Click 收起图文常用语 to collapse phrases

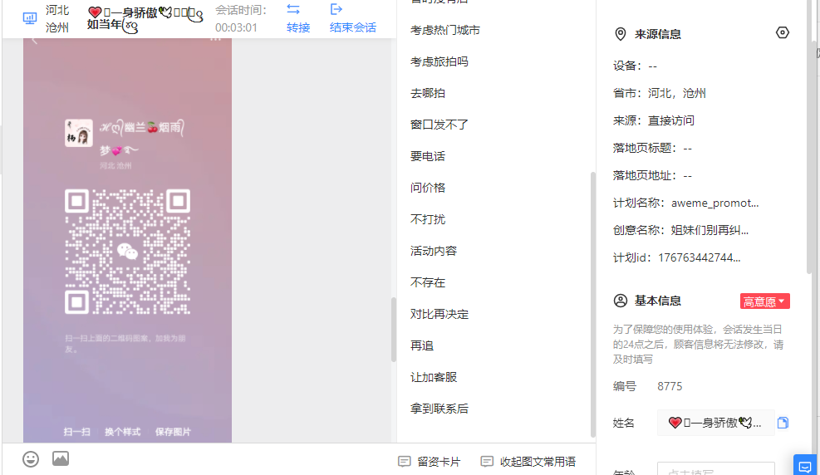pos(528,462)
